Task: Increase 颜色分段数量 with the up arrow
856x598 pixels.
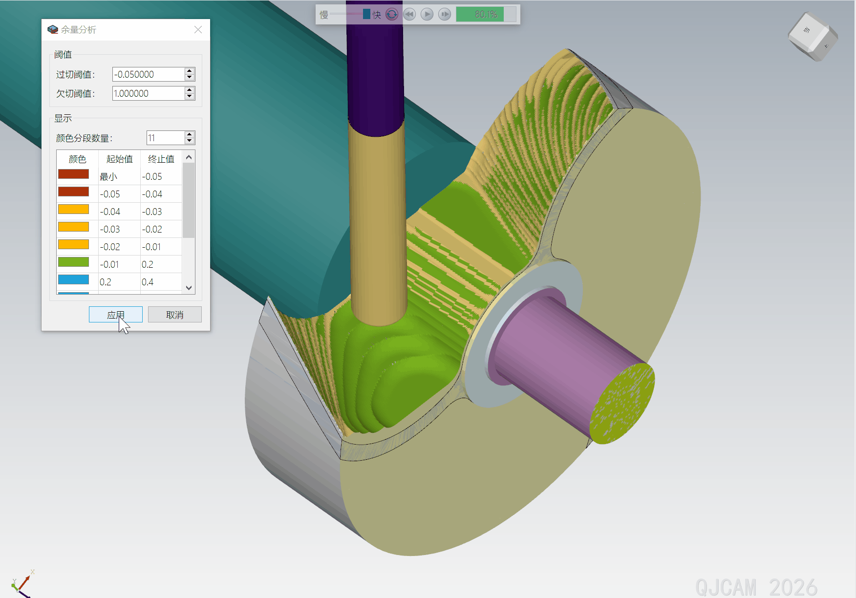Action: coord(190,134)
